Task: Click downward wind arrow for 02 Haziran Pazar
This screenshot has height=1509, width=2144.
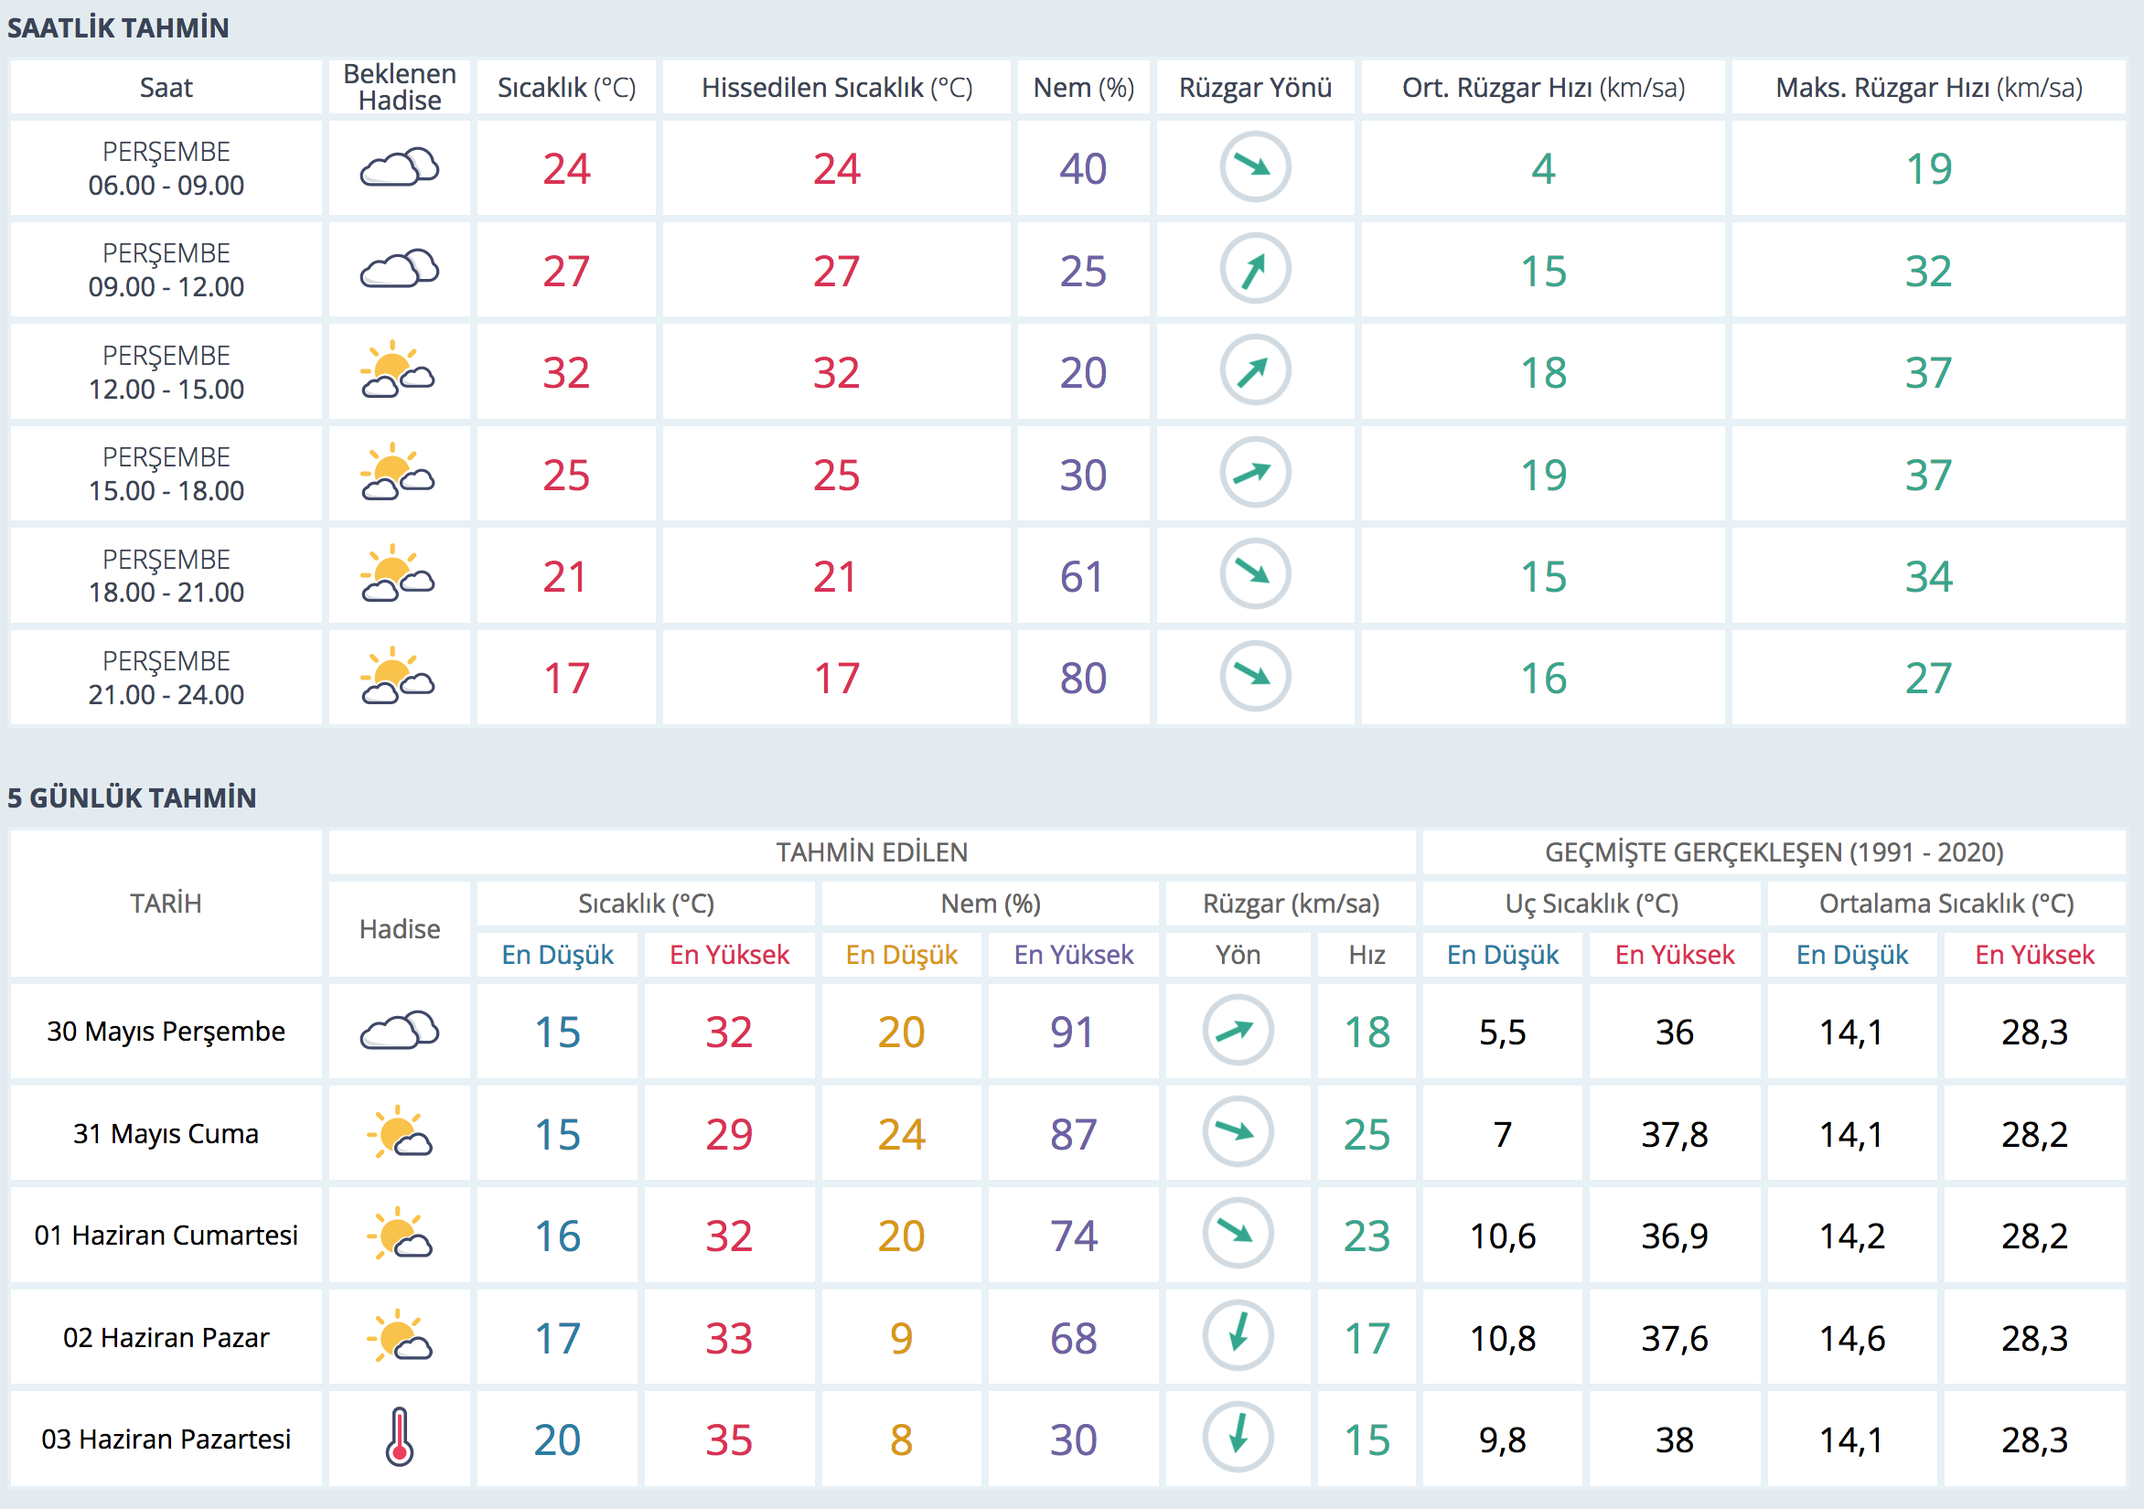Action: (1238, 1335)
